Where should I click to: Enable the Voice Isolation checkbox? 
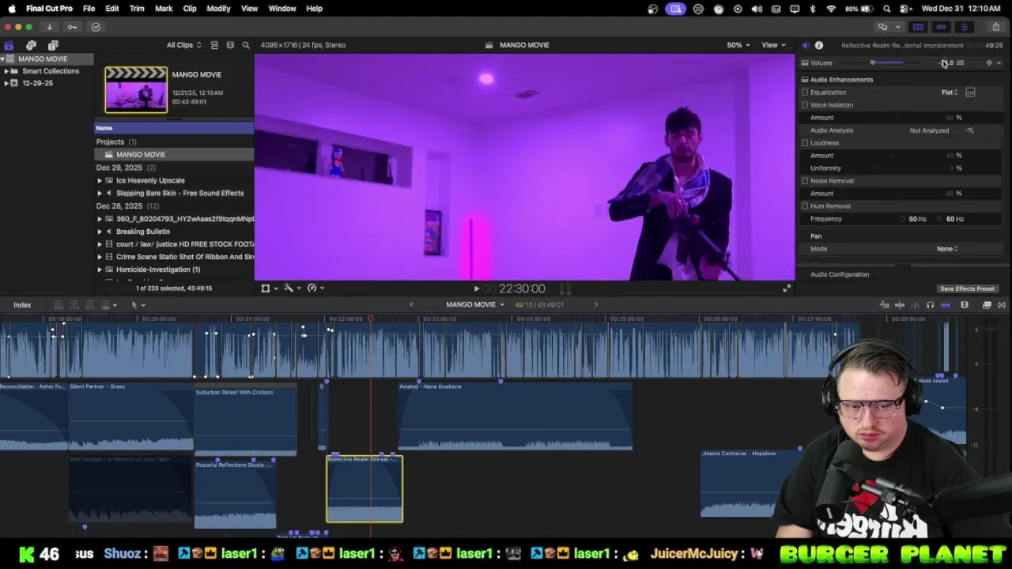(x=805, y=105)
